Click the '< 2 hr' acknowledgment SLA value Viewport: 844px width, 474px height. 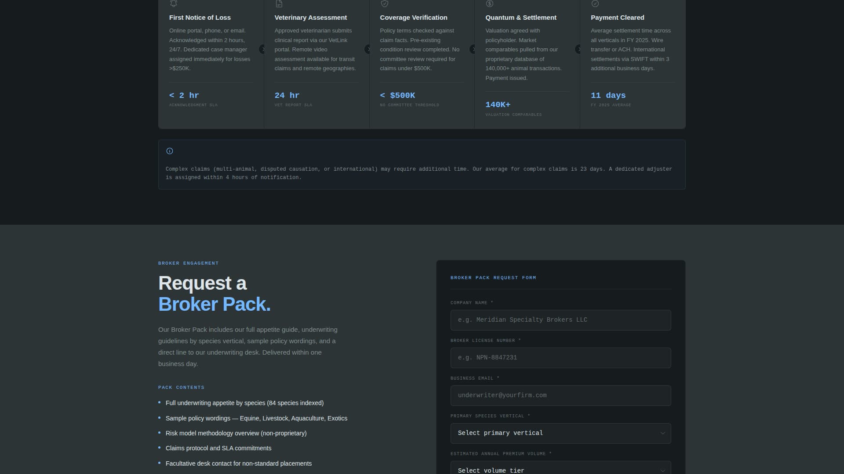pos(184,95)
